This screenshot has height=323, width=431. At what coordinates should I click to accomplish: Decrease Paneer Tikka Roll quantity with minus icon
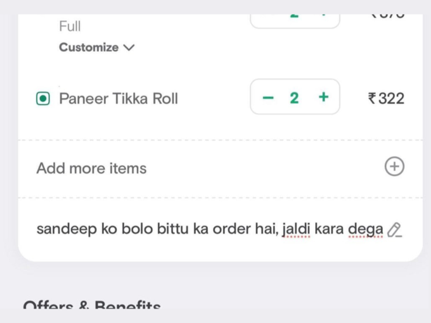point(268,98)
